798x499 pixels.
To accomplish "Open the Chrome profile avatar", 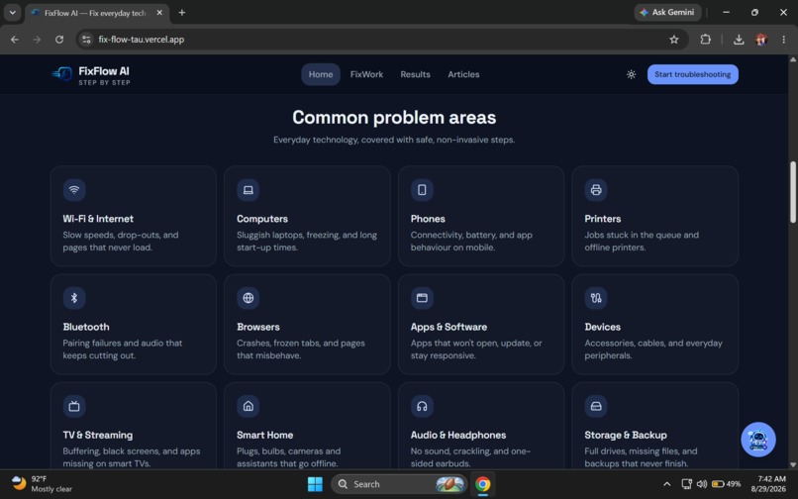I will (x=761, y=40).
